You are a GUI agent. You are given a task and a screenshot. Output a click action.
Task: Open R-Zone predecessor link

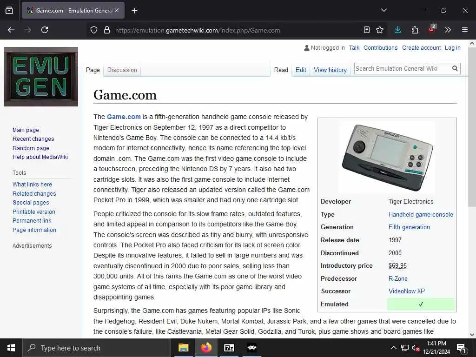[x=398, y=278]
